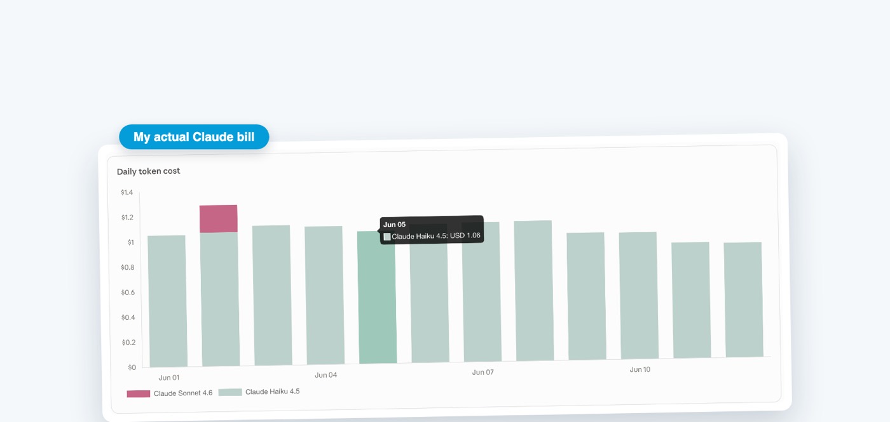Image resolution: width=890 pixels, height=422 pixels.
Task: Click the Claude Sonnet 4.6 legend swatch
Action: pyautogui.click(x=139, y=393)
